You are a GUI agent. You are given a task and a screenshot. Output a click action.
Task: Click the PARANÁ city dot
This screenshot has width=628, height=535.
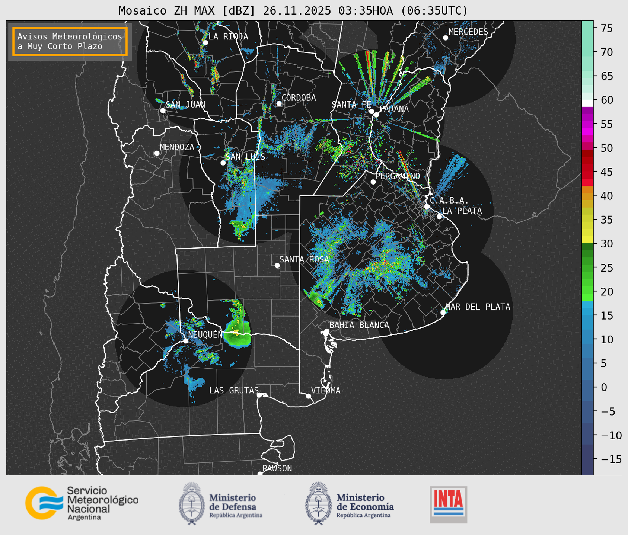[376, 115]
